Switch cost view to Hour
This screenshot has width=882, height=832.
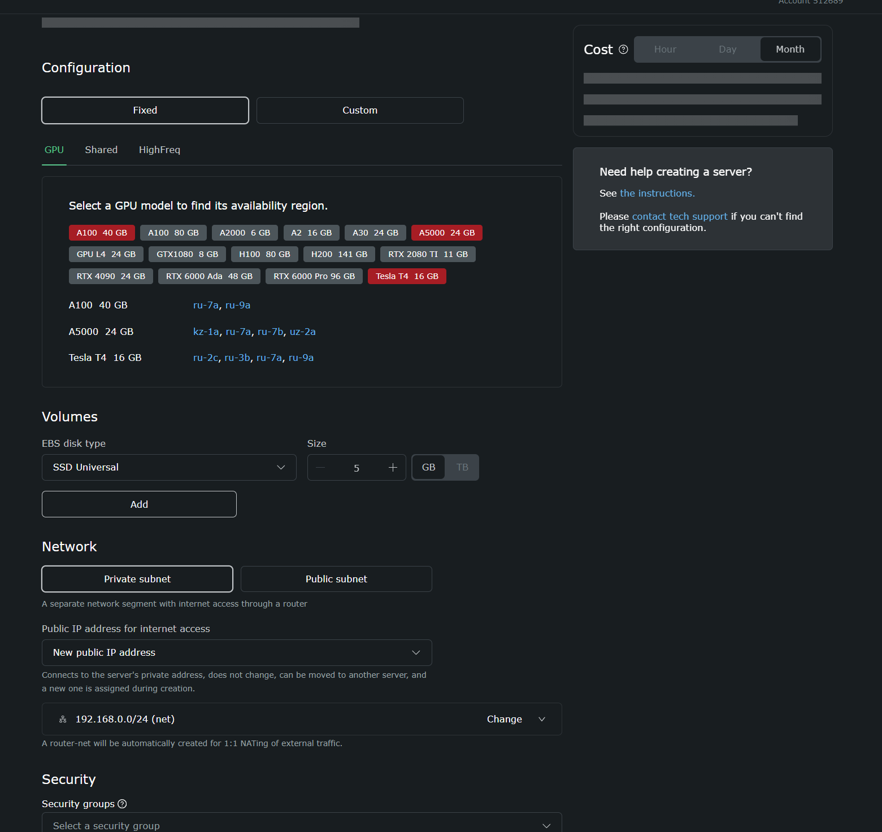click(x=666, y=50)
